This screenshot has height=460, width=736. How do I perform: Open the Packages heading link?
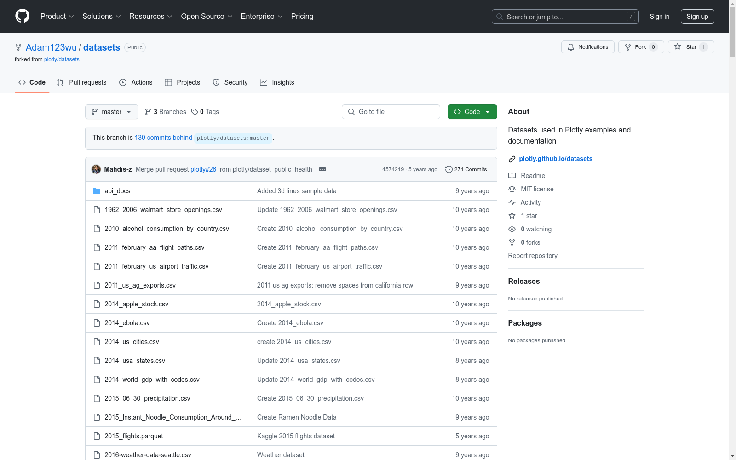pyautogui.click(x=525, y=323)
